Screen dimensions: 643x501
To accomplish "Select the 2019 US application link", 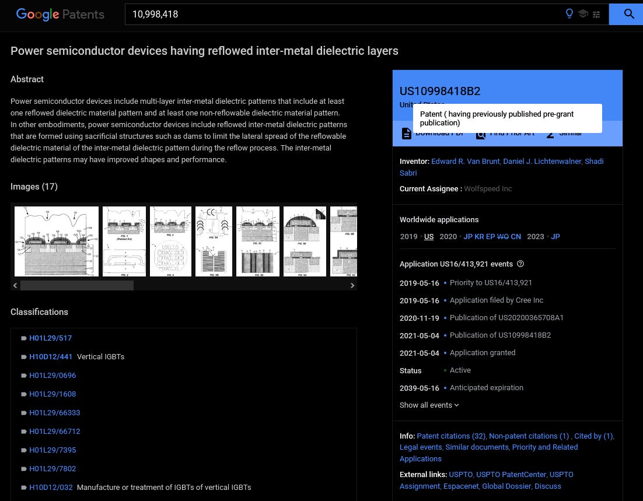I will (428, 237).
